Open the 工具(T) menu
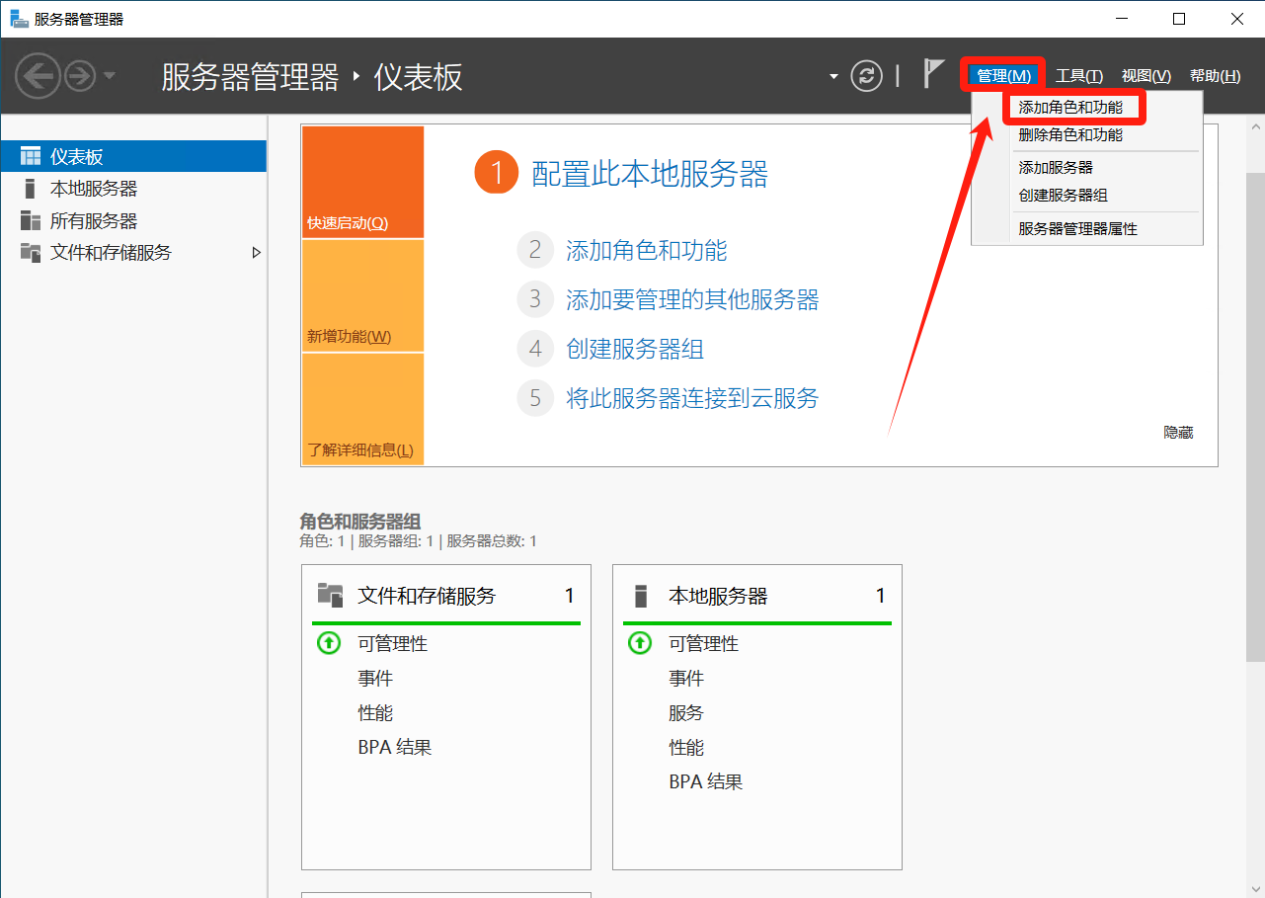 (1078, 76)
